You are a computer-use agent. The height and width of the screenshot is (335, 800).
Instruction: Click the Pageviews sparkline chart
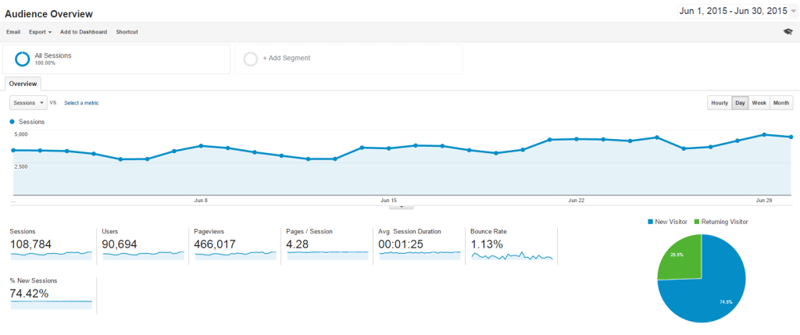235,255
